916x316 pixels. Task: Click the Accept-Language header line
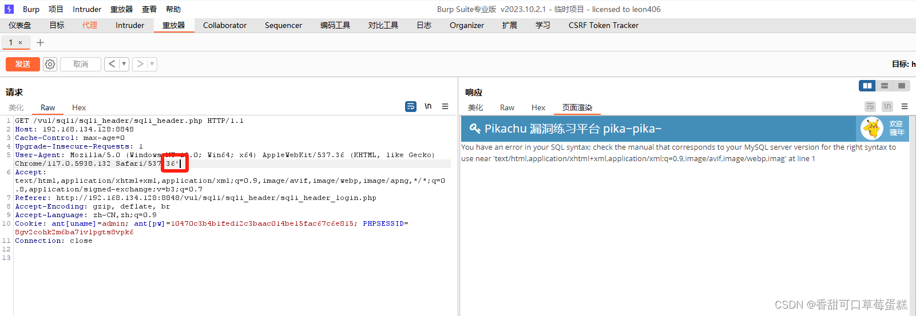[86, 215]
